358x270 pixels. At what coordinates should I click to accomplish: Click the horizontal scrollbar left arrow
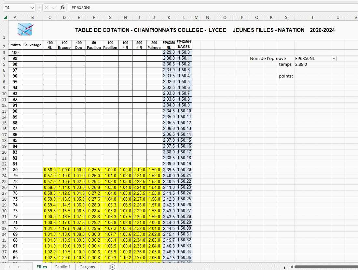(292, 267)
